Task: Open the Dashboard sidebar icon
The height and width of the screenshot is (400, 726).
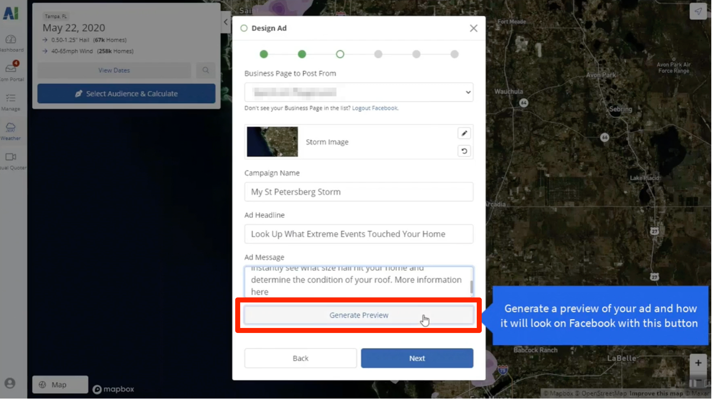Action: coord(11,40)
